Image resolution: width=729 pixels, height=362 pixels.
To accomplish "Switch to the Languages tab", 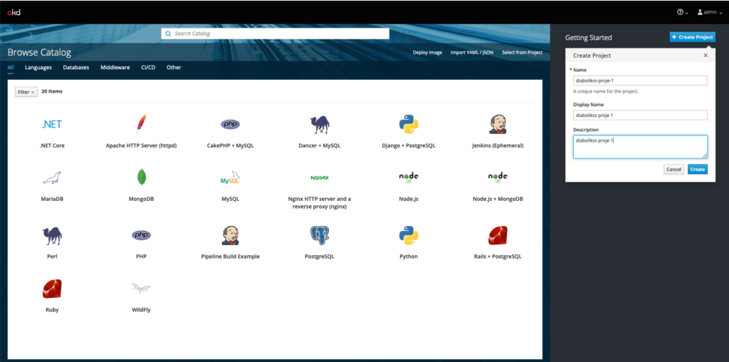I will click(38, 68).
